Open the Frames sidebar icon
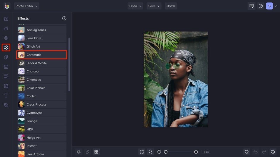280x157 pixels. tap(6, 67)
